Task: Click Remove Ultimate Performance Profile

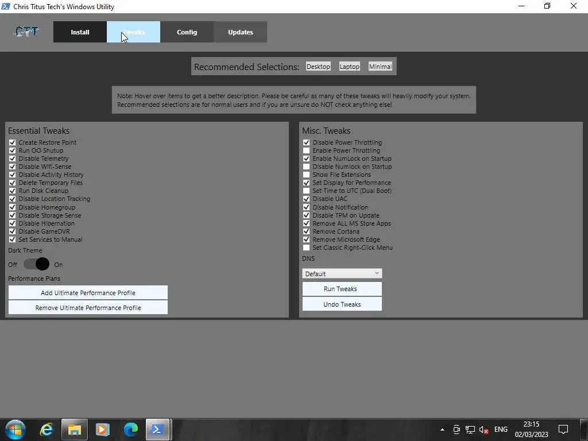Action: (88, 308)
